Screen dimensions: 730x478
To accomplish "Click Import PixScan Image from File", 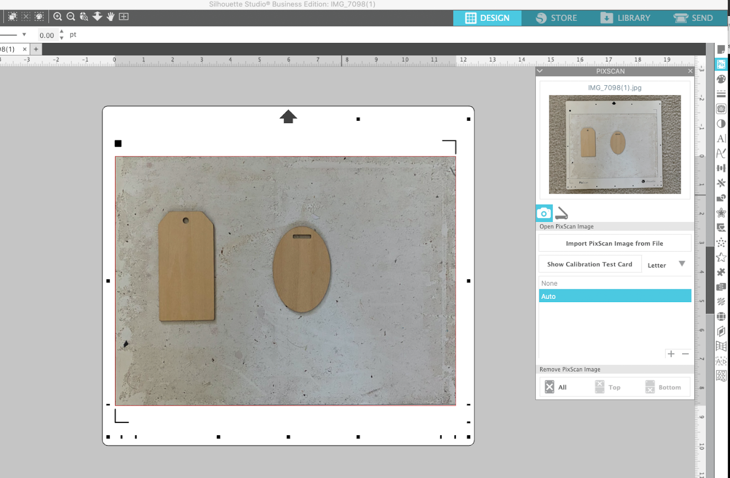I will coord(614,243).
